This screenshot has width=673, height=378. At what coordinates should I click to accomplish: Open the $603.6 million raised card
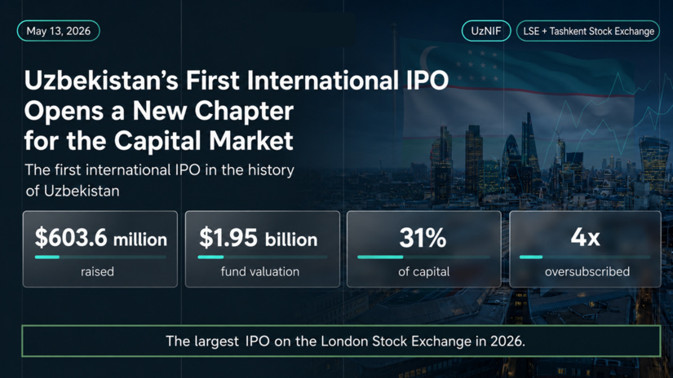coord(100,249)
